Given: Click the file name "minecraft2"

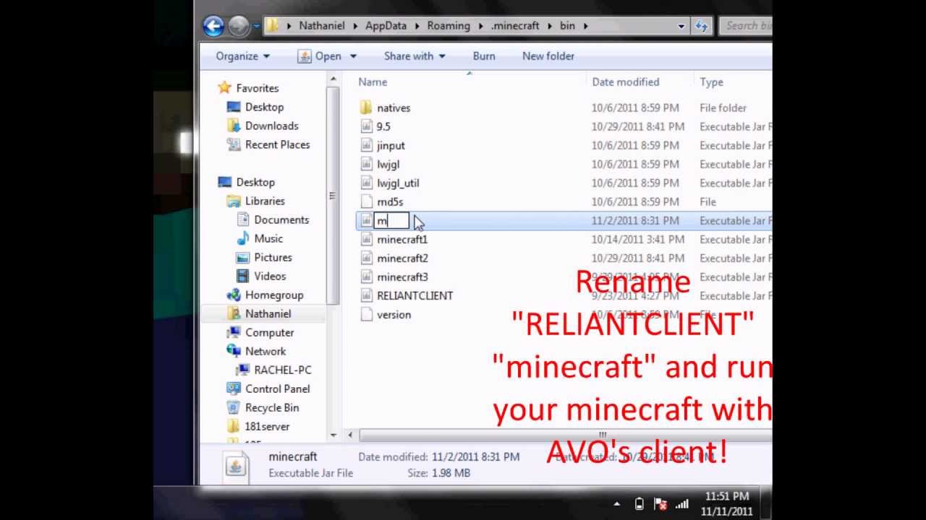Looking at the screenshot, I should tap(402, 258).
